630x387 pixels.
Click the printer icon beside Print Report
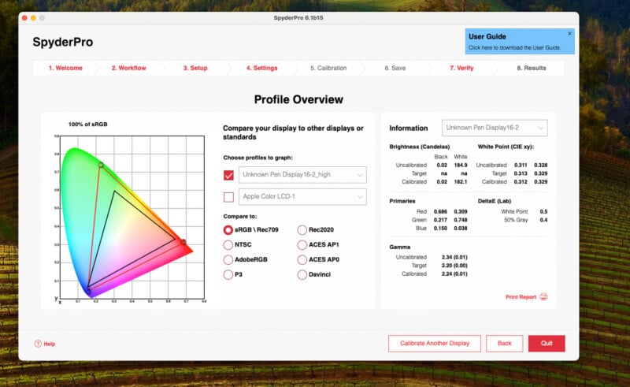tap(543, 297)
